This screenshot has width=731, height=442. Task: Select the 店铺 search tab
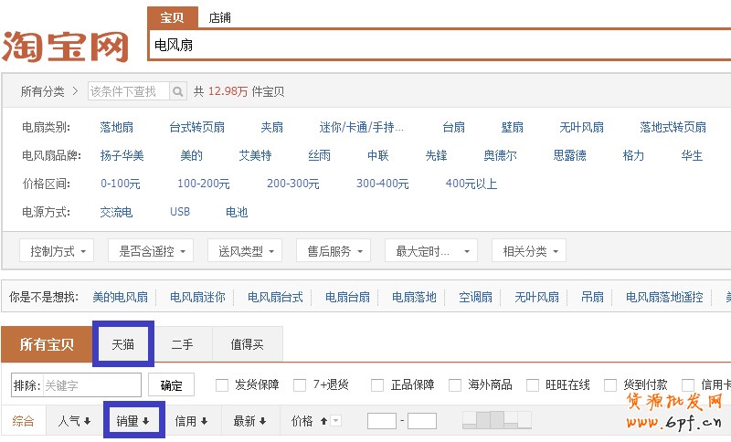[x=219, y=17]
